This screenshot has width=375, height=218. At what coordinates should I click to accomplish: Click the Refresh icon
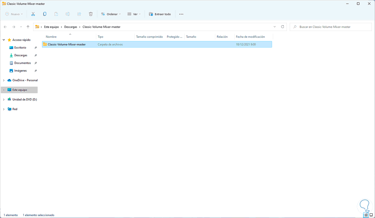click(282, 27)
